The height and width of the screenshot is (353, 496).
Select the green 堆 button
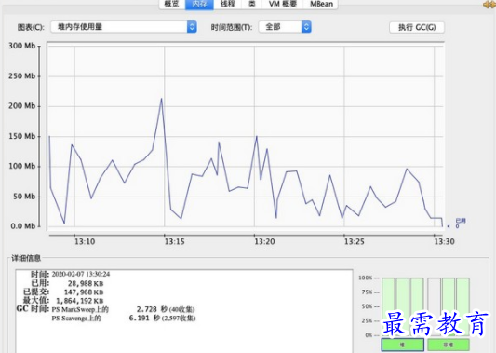point(402,345)
